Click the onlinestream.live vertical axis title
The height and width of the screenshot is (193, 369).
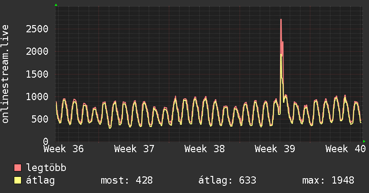(x=5, y=74)
